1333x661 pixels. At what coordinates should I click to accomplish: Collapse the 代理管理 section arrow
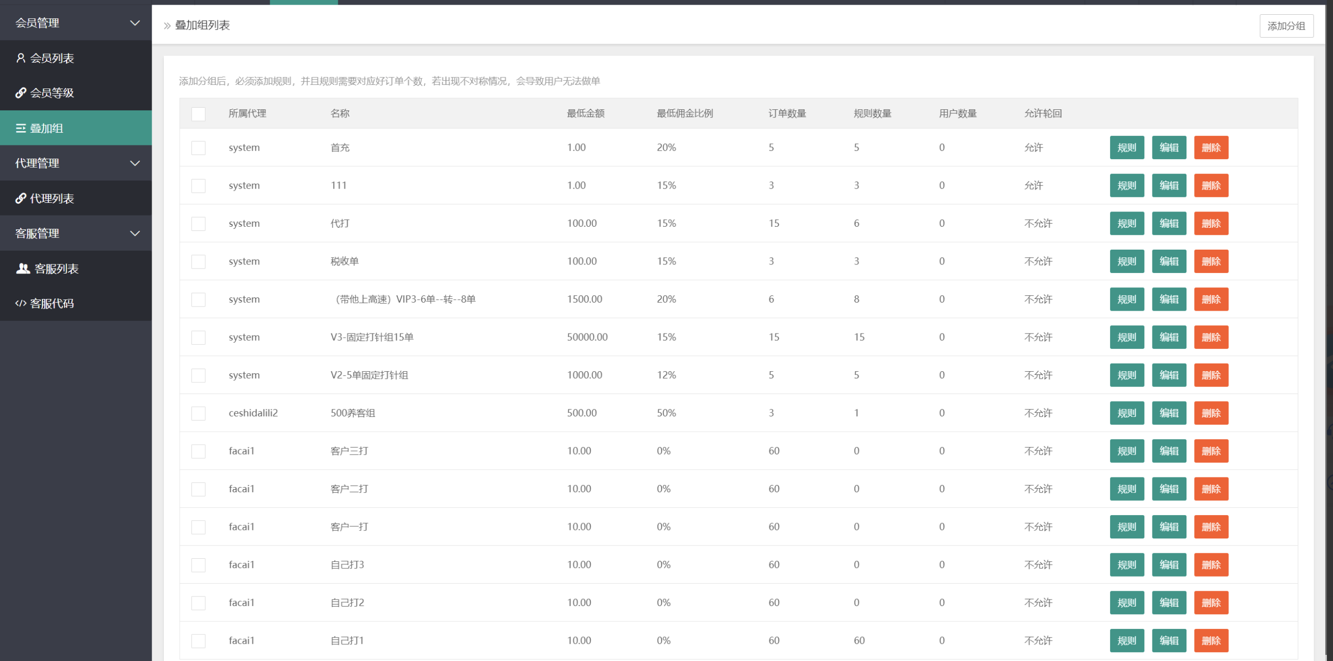click(x=135, y=163)
